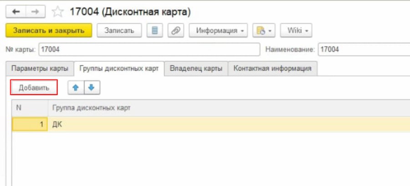The height and width of the screenshot is (186, 410).
Task: Open the Wiki dropdown menu
Action: [x=296, y=30]
